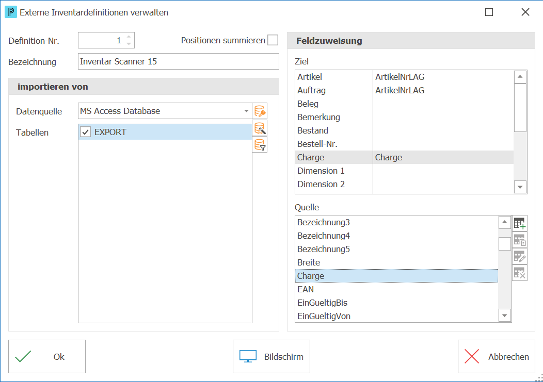
Task: Open the database filter icon
Action: (x=260, y=145)
